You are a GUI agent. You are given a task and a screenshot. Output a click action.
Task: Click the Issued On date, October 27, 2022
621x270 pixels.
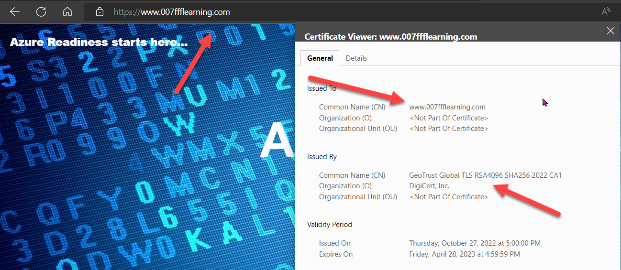tap(475, 243)
